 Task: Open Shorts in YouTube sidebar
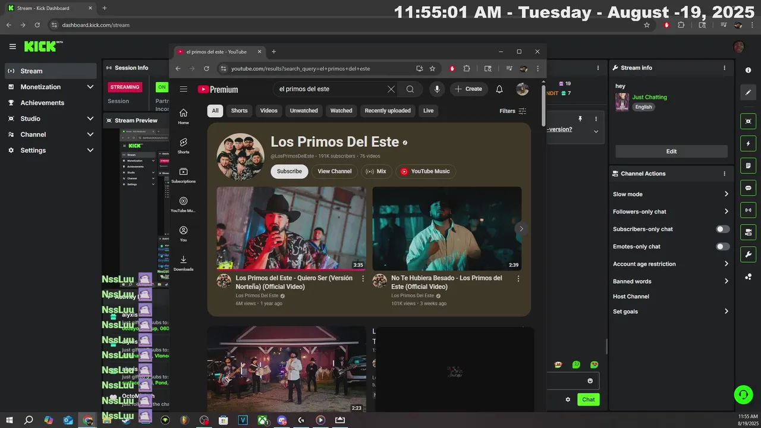[x=183, y=146]
